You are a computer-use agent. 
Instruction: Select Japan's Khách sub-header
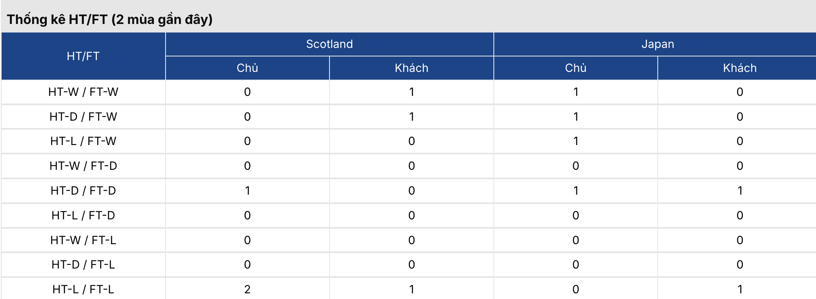click(x=740, y=68)
